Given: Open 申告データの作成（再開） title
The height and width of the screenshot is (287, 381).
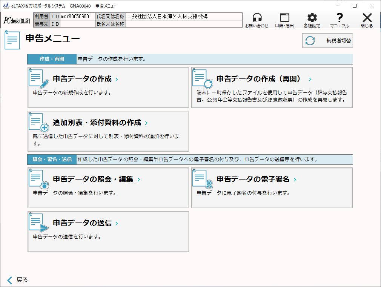Looking at the screenshot, I should (259, 79).
